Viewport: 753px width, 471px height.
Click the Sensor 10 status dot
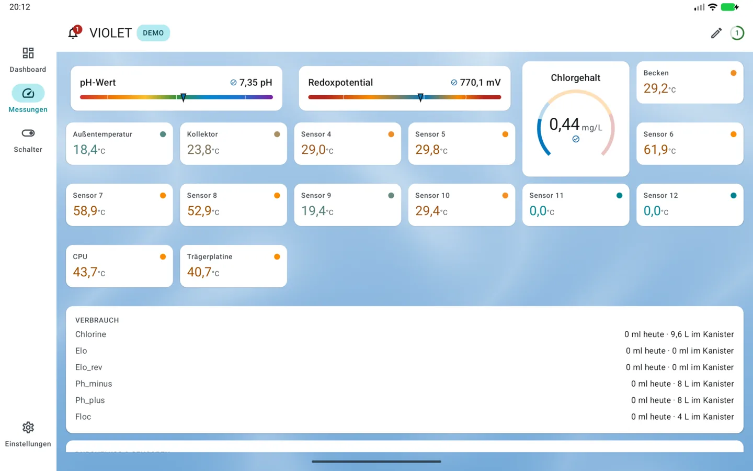pos(505,196)
